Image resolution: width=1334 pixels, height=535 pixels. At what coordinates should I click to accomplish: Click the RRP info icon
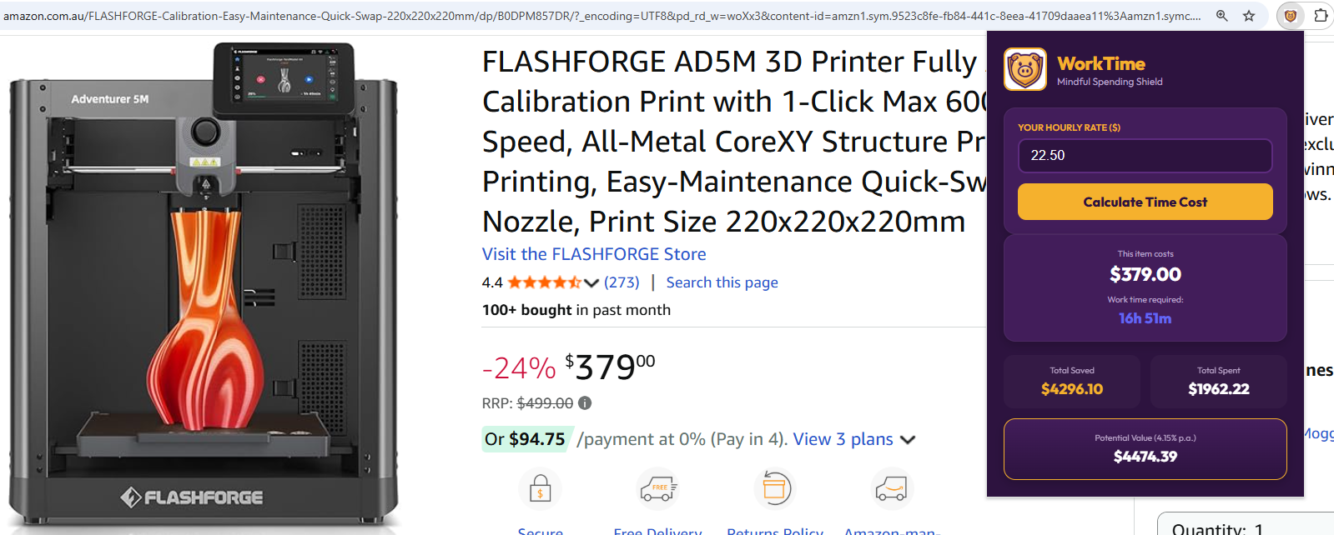(585, 403)
